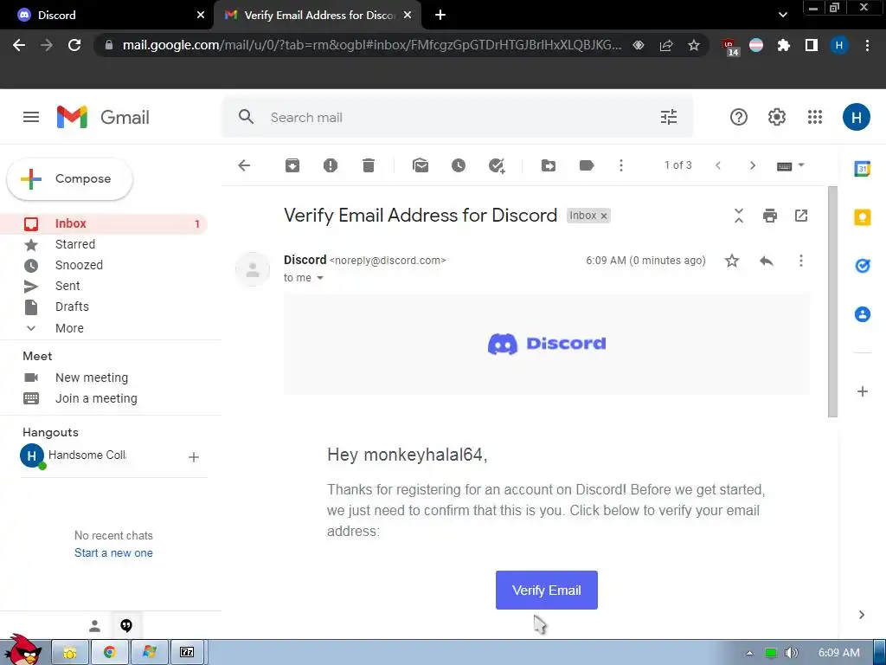
Task: Snooze this email with clock icon
Action: pos(459,165)
